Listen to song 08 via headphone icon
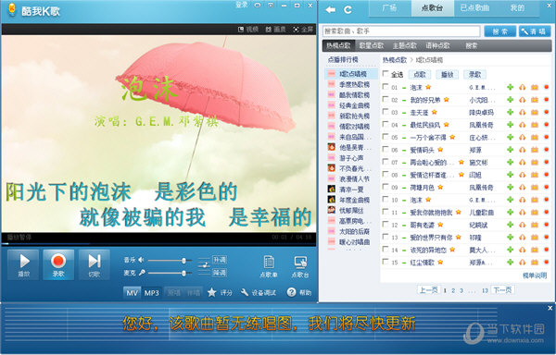This screenshot has height=355, width=556. coord(523,175)
